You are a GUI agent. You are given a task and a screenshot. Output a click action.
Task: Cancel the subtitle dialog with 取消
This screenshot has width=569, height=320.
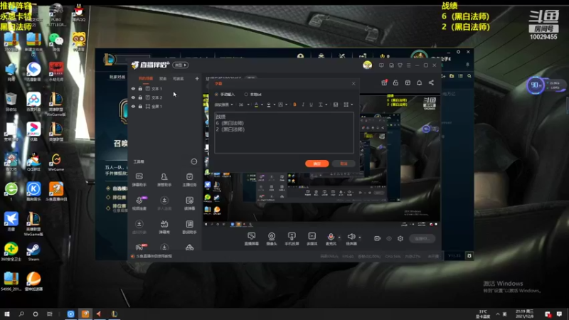(x=344, y=164)
